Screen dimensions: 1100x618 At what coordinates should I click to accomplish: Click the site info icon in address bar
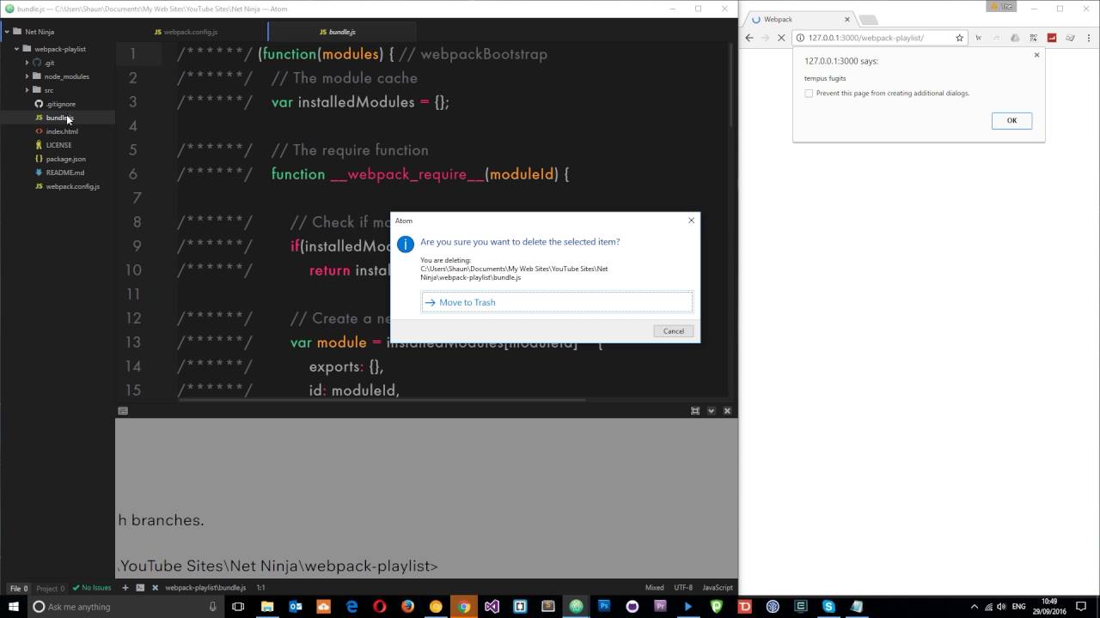click(801, 38)
